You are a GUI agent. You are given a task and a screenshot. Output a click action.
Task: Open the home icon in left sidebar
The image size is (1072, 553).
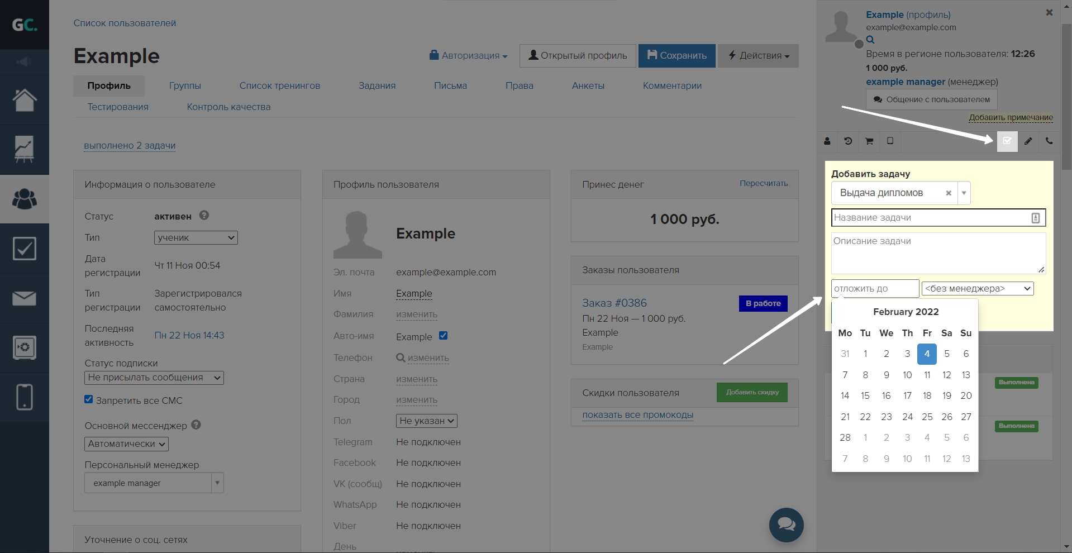tap(25, 100)
